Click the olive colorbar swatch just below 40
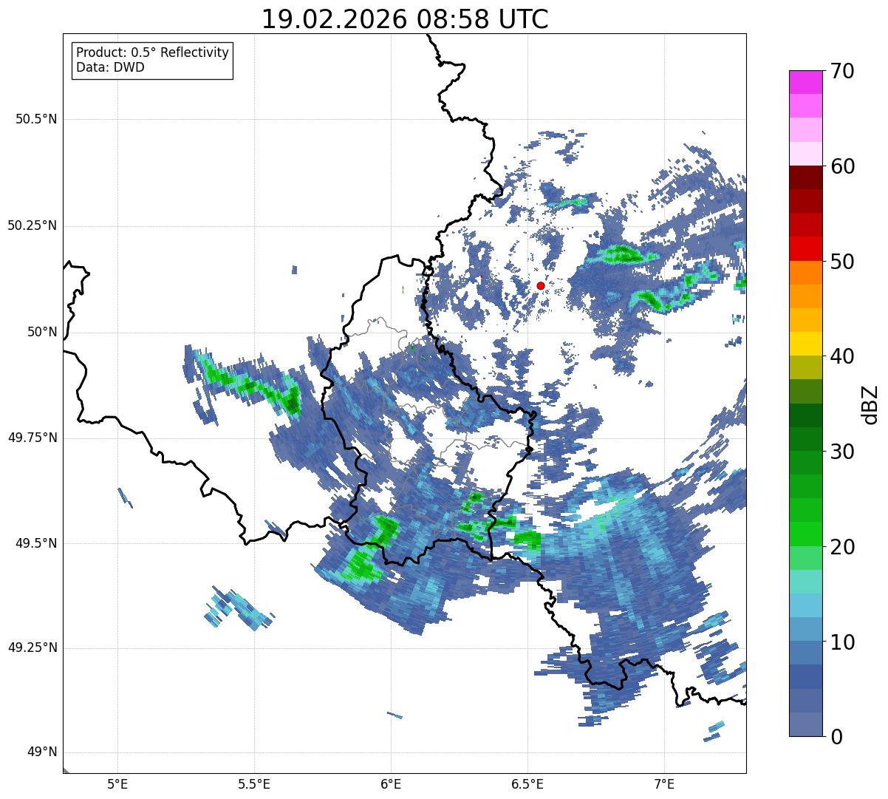This screenshot has height=799, width=888. [x=805, y=368]
